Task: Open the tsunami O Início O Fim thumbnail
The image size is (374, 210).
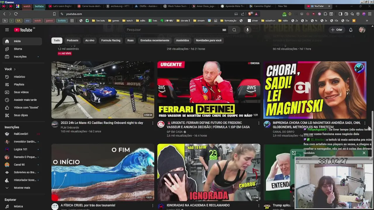Action: (103, 172)
